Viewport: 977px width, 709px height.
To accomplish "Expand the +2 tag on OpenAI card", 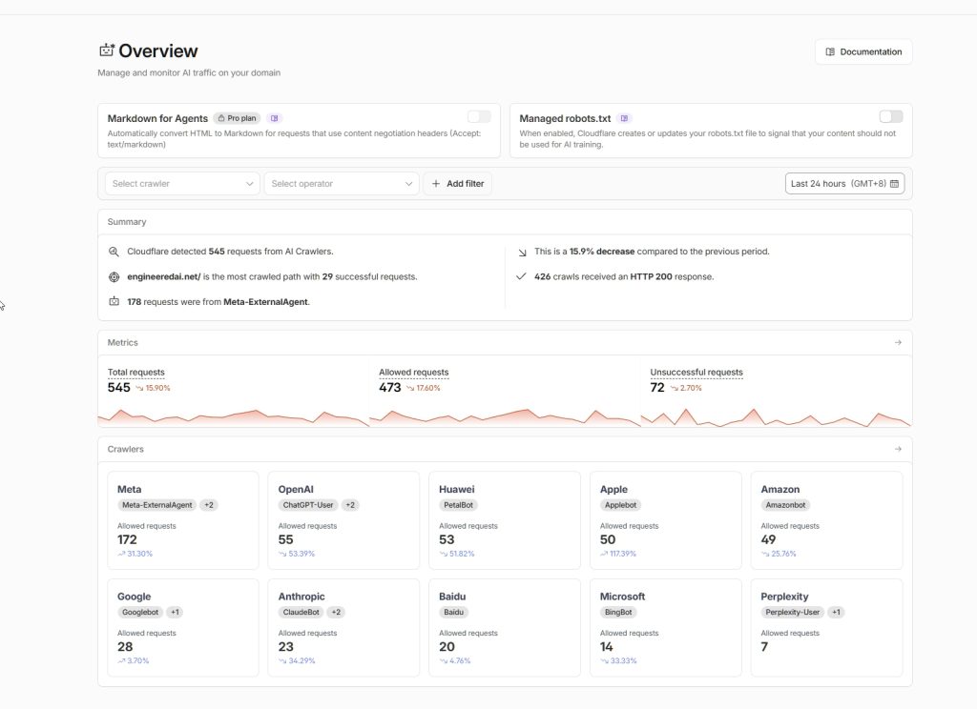I will coord(350,505).
